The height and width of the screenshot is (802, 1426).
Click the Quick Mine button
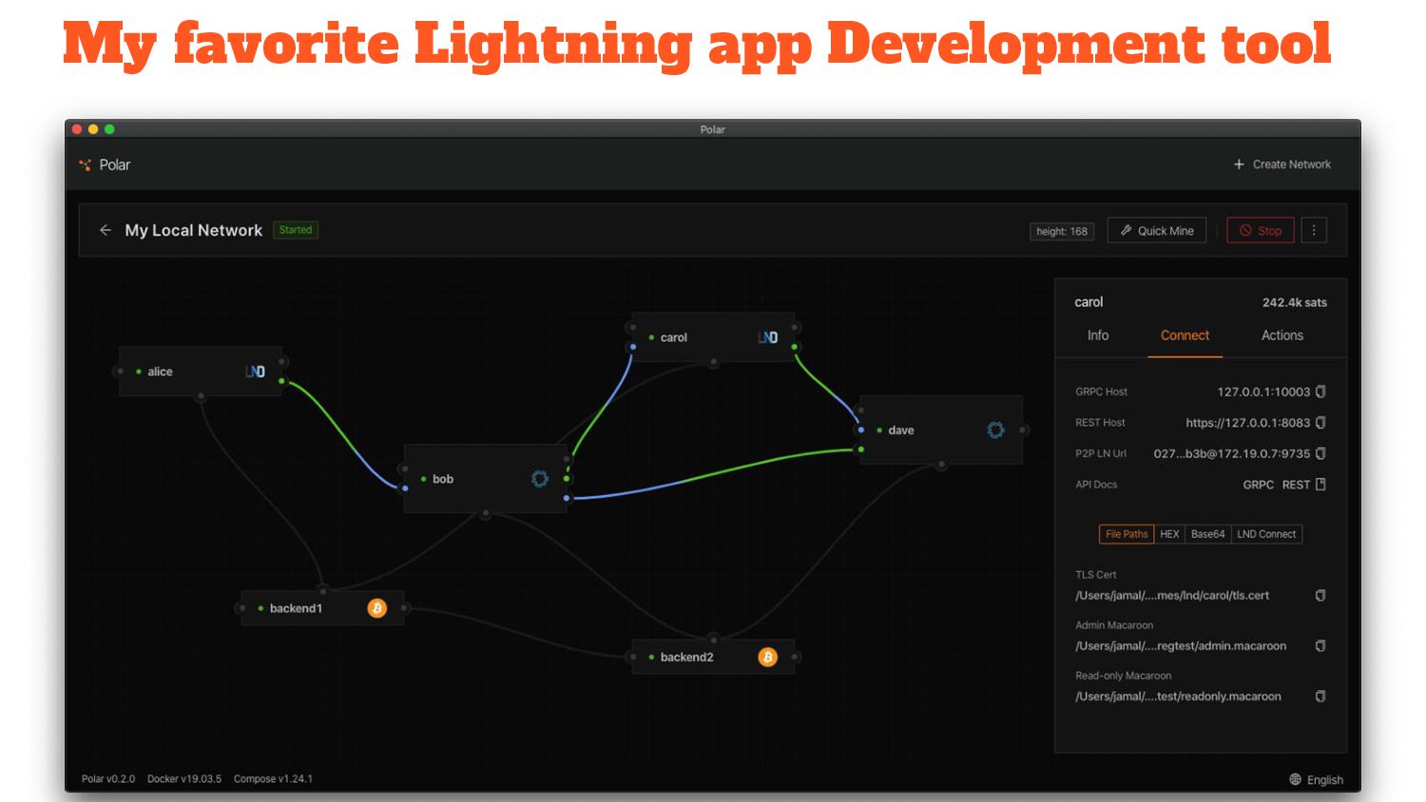tap(1157, 230)
